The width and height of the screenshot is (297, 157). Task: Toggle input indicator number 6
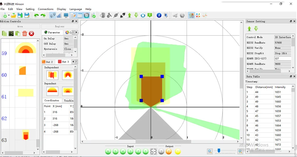click(x=108, y=152)
